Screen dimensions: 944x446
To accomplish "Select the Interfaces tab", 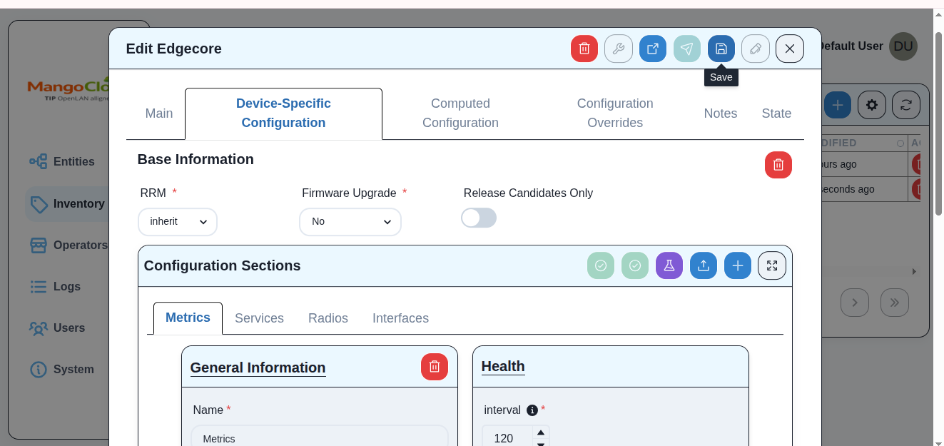I will coord(400,318).
